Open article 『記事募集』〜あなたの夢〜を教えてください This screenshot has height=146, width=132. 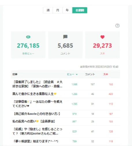38,104
